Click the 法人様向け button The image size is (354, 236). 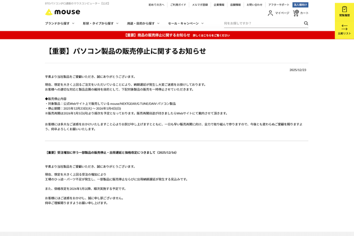point(300,5)
